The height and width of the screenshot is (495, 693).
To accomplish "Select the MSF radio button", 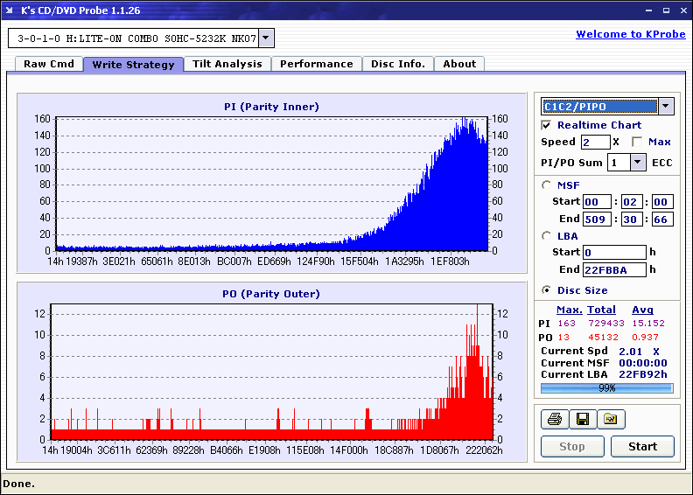I will click(x=546, y=185).
